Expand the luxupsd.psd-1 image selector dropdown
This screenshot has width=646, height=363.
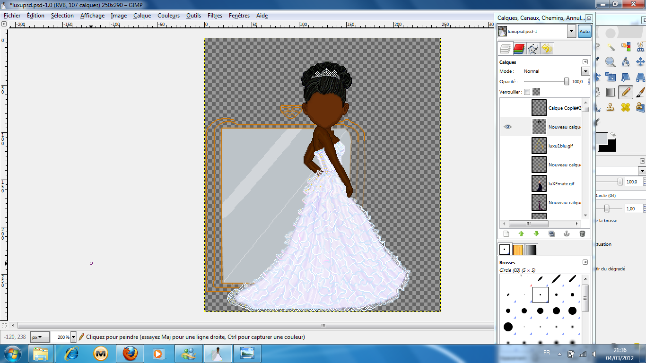point(571,32)
